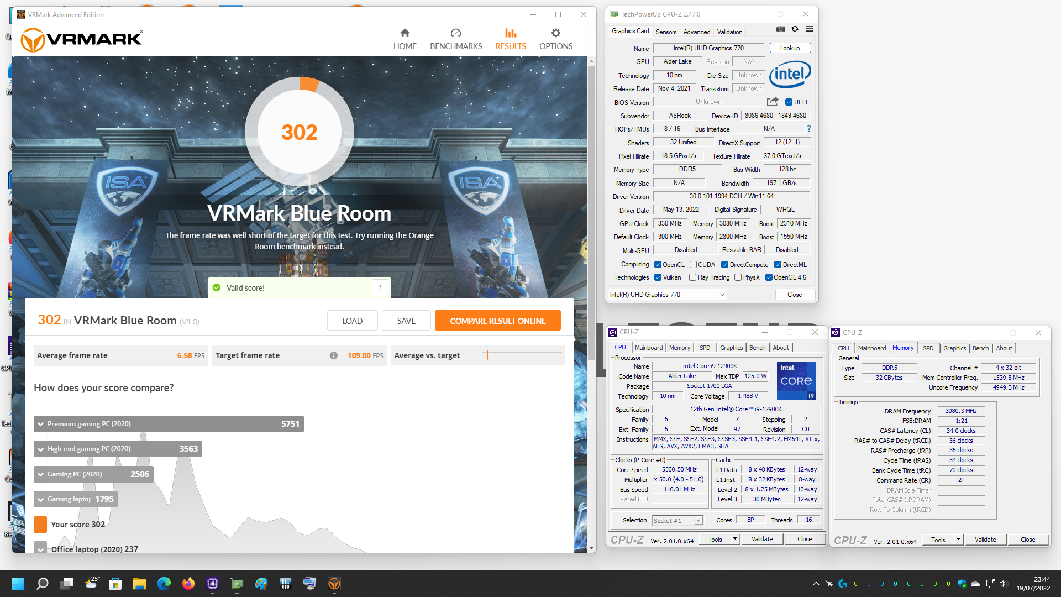Click the Average vs. target indicator bar
Screen dimensions: 1061x597
[x=522, y=355]
